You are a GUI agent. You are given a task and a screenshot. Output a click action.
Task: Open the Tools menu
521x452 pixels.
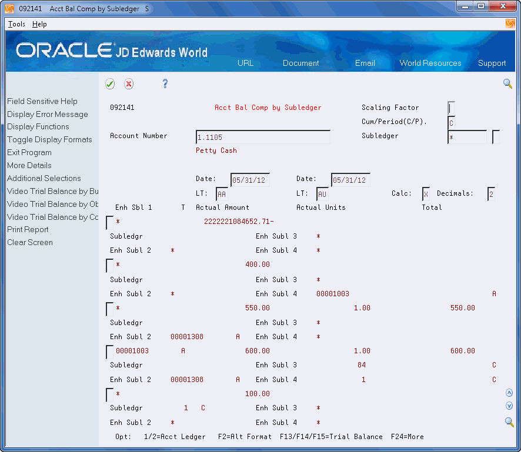pos(16,24)
